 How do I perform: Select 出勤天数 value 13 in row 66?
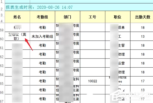[x=142, y=90]
